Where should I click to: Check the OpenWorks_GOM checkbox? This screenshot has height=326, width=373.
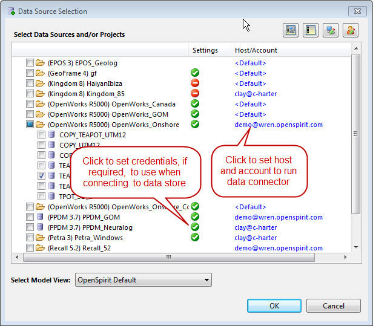coord(30,114)
